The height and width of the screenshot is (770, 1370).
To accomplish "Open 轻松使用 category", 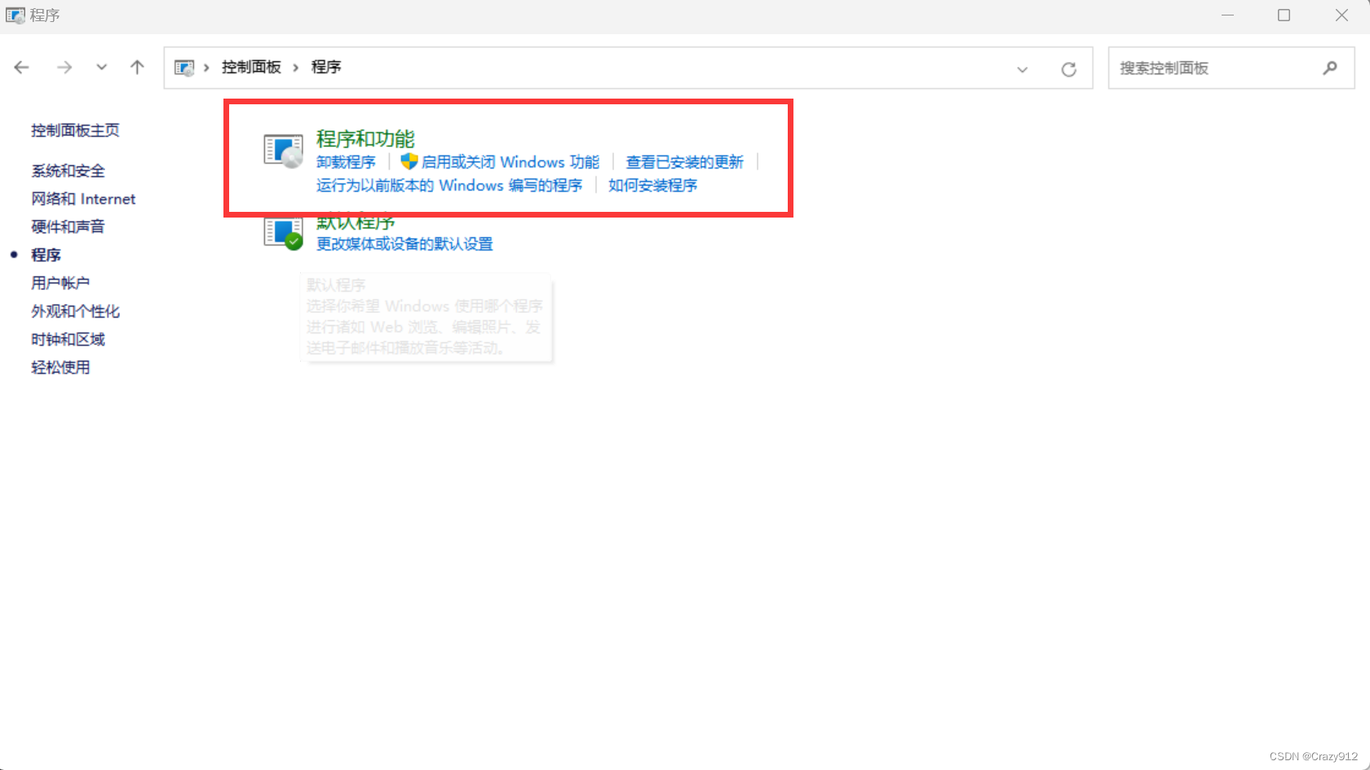I will (60, 367).
